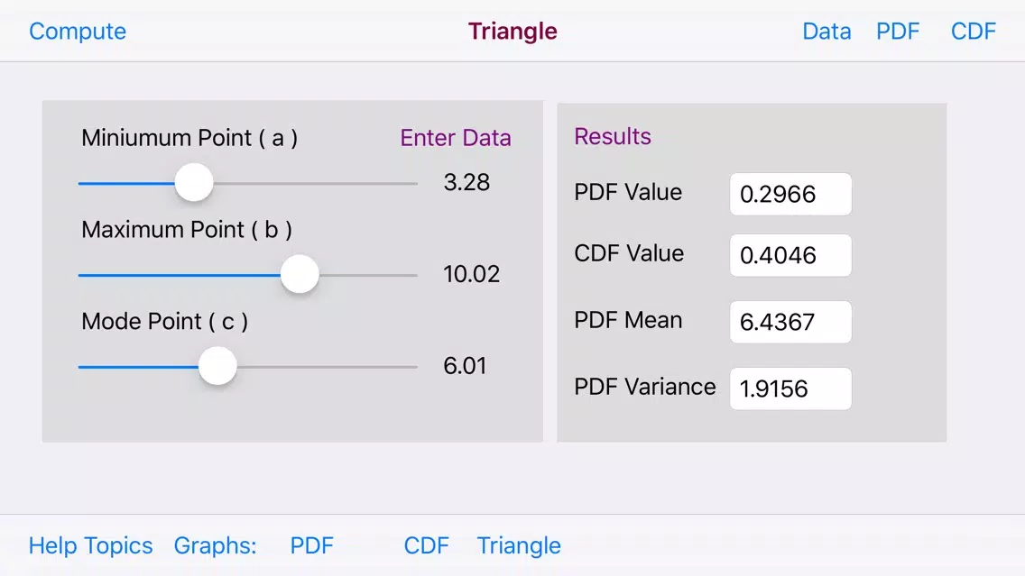Viewport: 1025px width, 576px height.
Task: Click the Minimum Point (a) slider knob
Action: [193, 182]
